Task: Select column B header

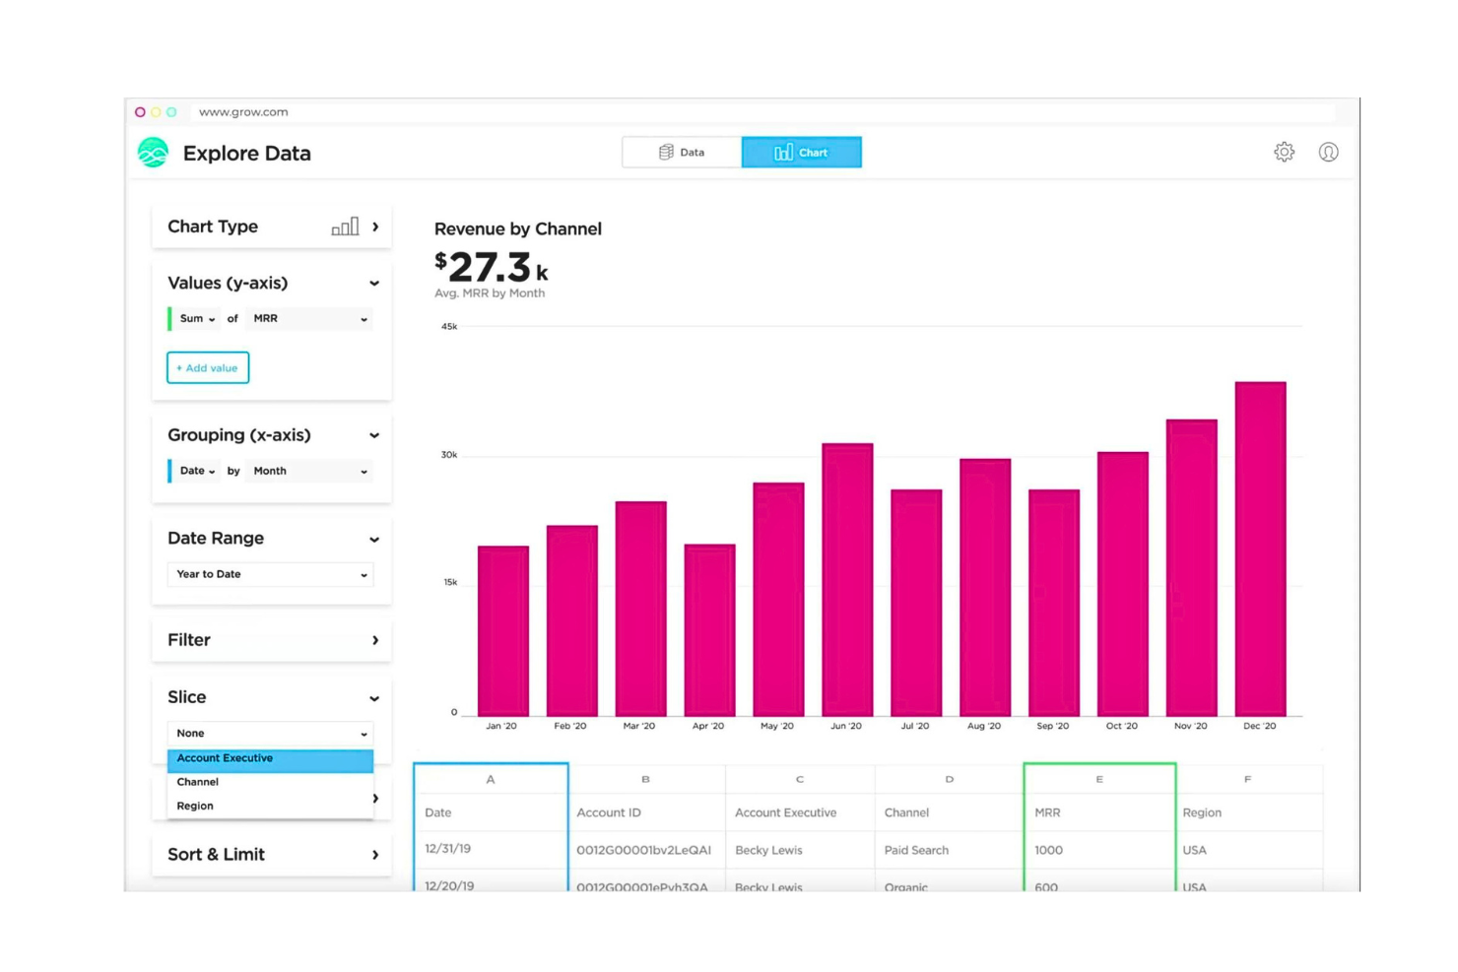Action: point(646,779)
